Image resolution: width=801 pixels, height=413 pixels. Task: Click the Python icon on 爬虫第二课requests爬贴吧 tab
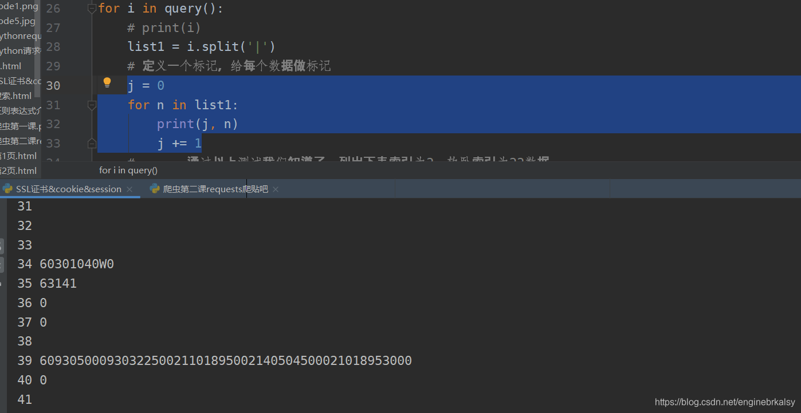(x=155, y=189)
